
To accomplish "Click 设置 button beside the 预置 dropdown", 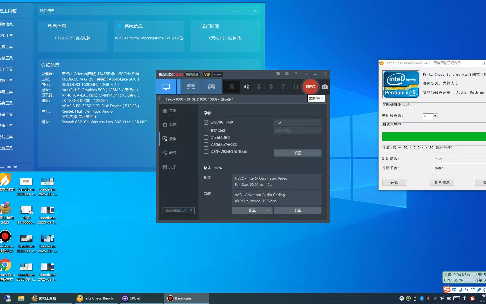I will (297, 210).
